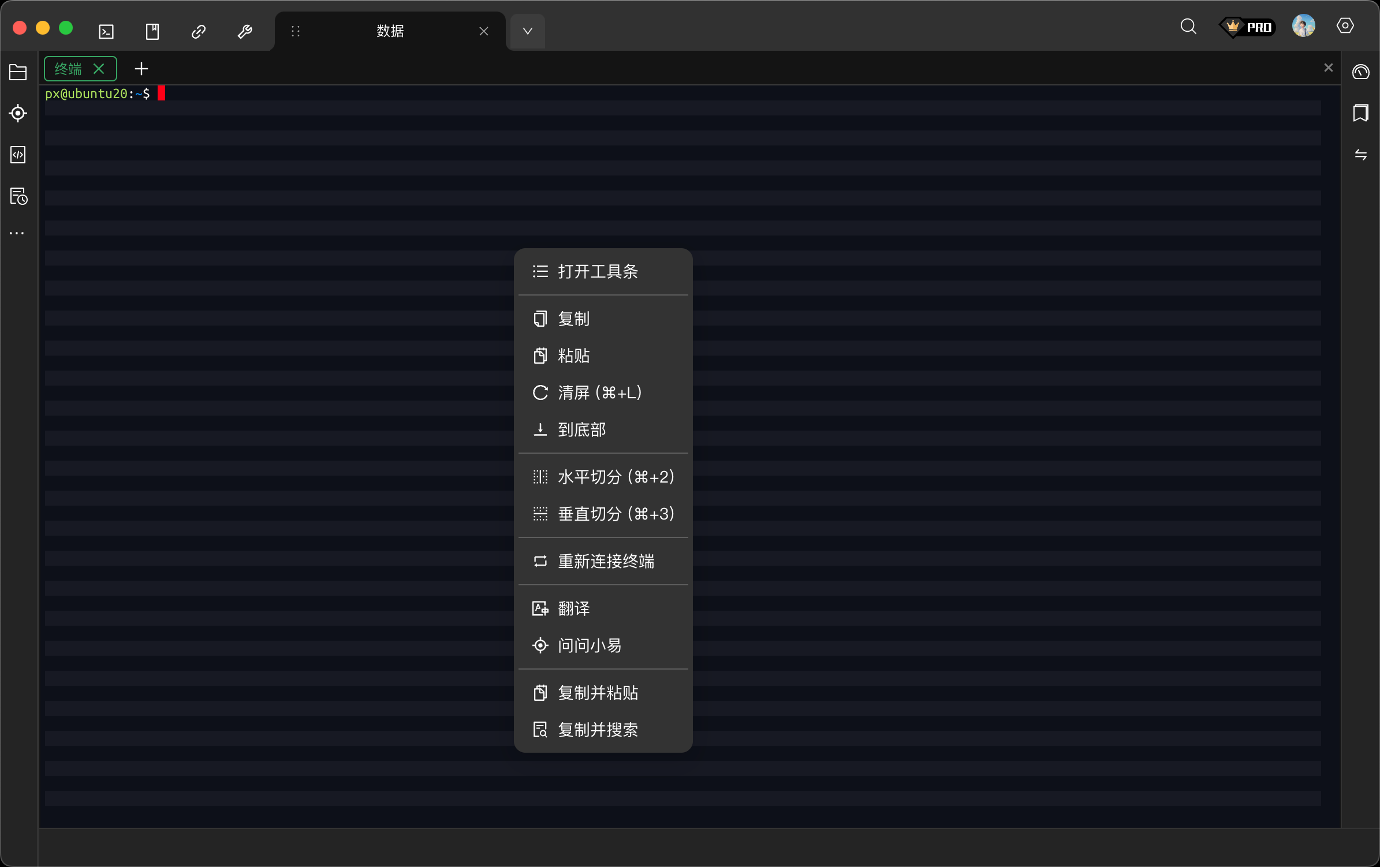Open the search magnifier in title bar
This screenshot has height=867, width=1380.
point(1188,27)
